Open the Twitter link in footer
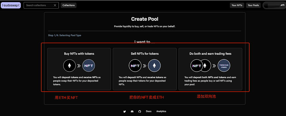286x116 pixels. pyautogui.click(x=125, y=111)
